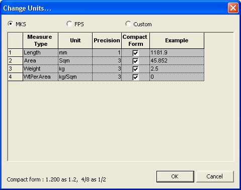The width and height of the screenshot is (241, 190).
Task: Uncheck Compact Form for Length row
Action: (135, 53)
